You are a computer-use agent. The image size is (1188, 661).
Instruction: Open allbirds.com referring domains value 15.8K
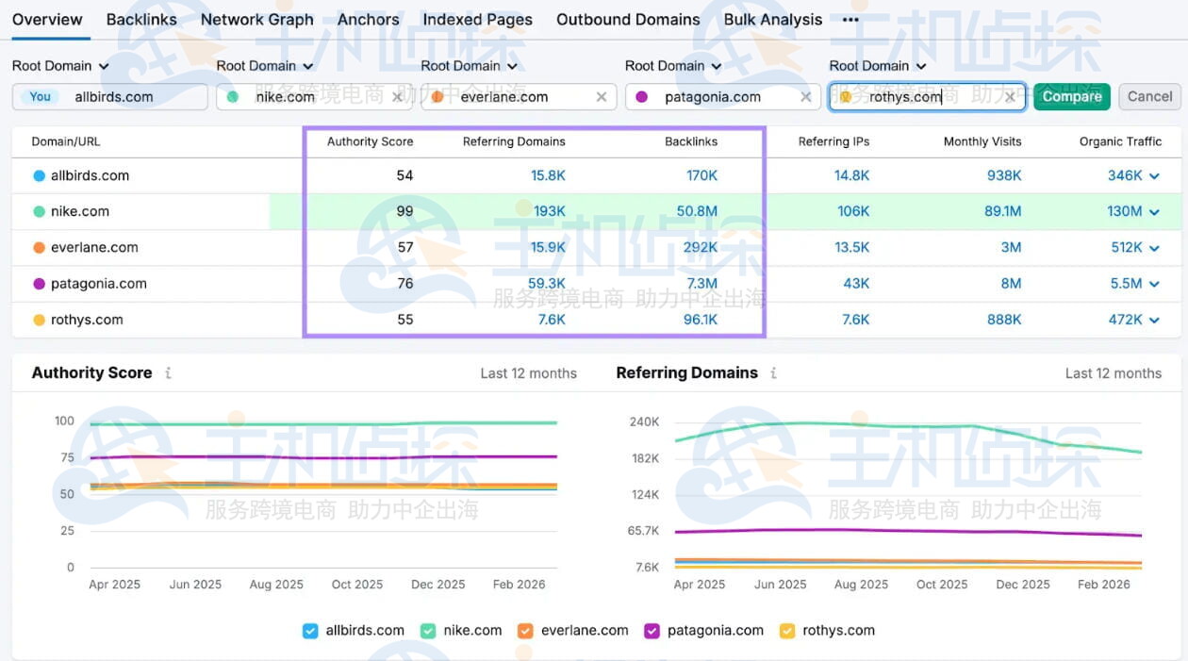click(x=548, y=175)
